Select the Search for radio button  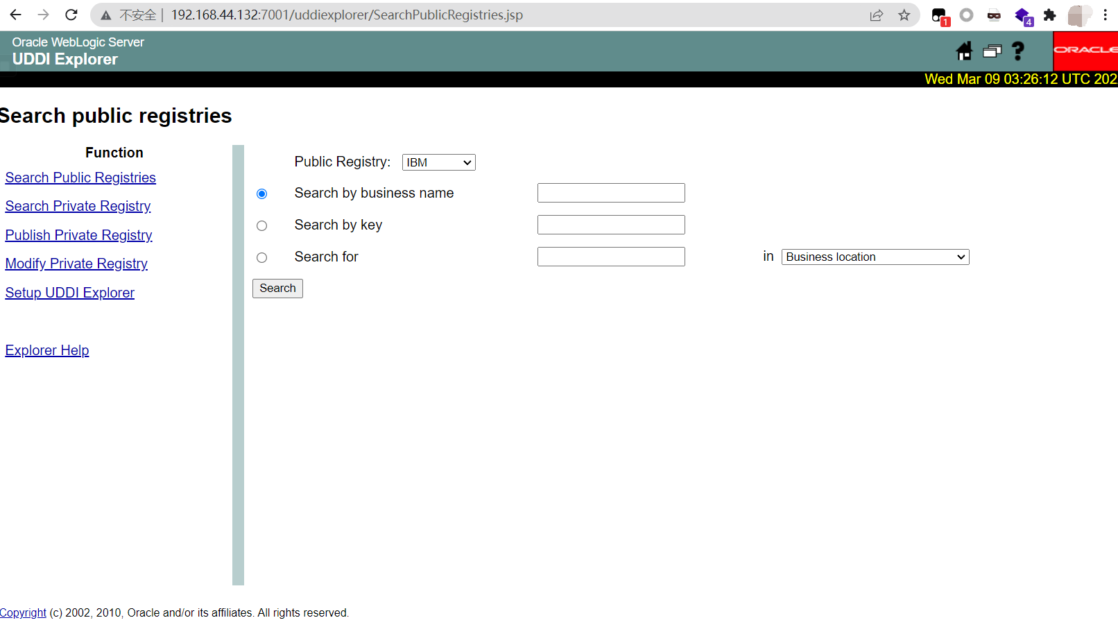[261, 257]
